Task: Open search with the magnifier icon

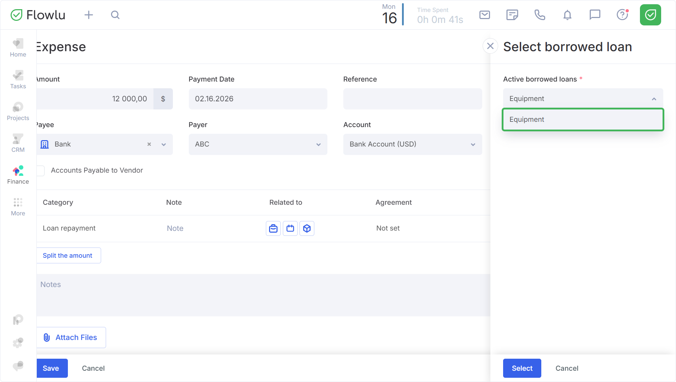Action: click(115, 15)
